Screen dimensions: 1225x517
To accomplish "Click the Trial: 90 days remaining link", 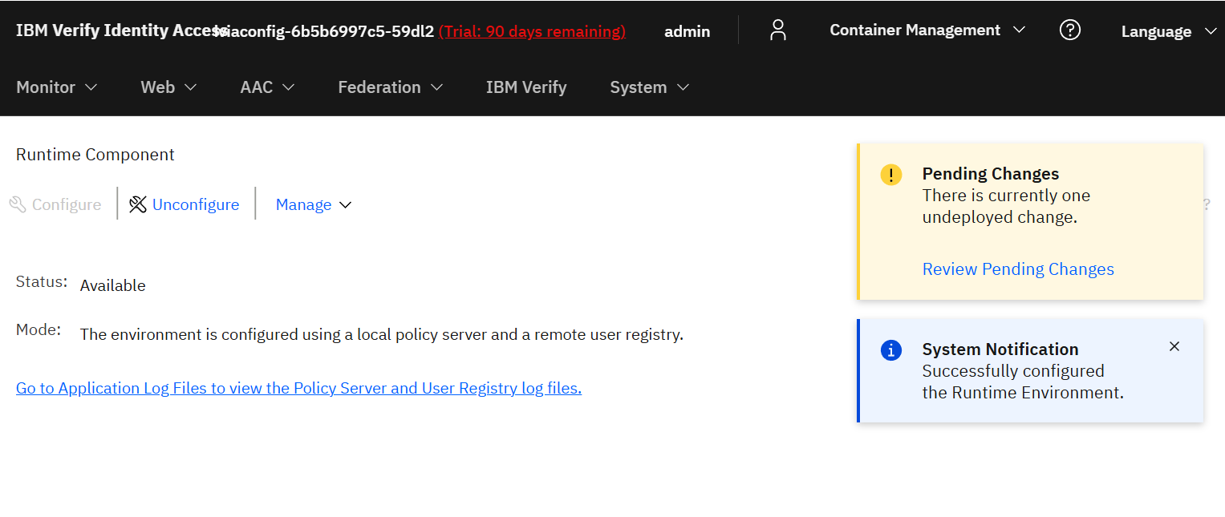I will point(532,31).
